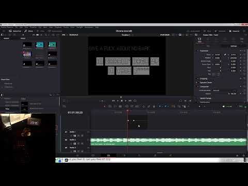Click the Flip vertical icon
The height and width of the screenshot is (186, 248).
click(218, 74)
